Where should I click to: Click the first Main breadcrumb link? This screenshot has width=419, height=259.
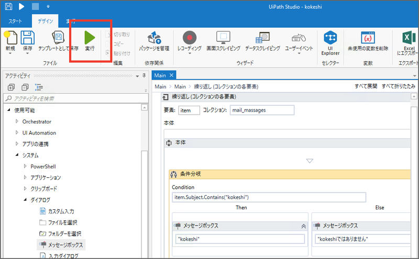[160, 86]
